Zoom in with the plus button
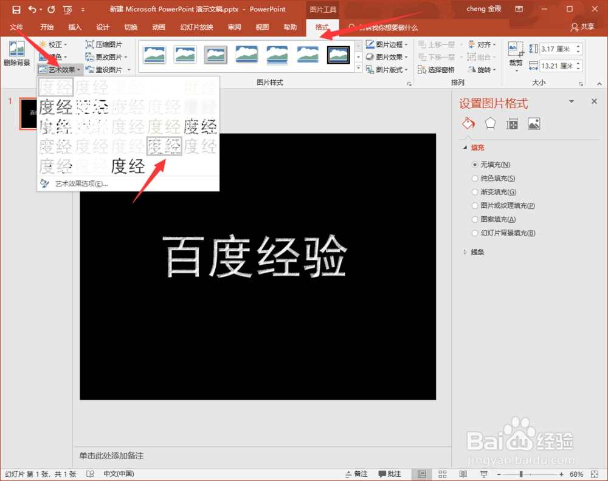The width and height of the screenshot is (608, 481). pos(561,474)
